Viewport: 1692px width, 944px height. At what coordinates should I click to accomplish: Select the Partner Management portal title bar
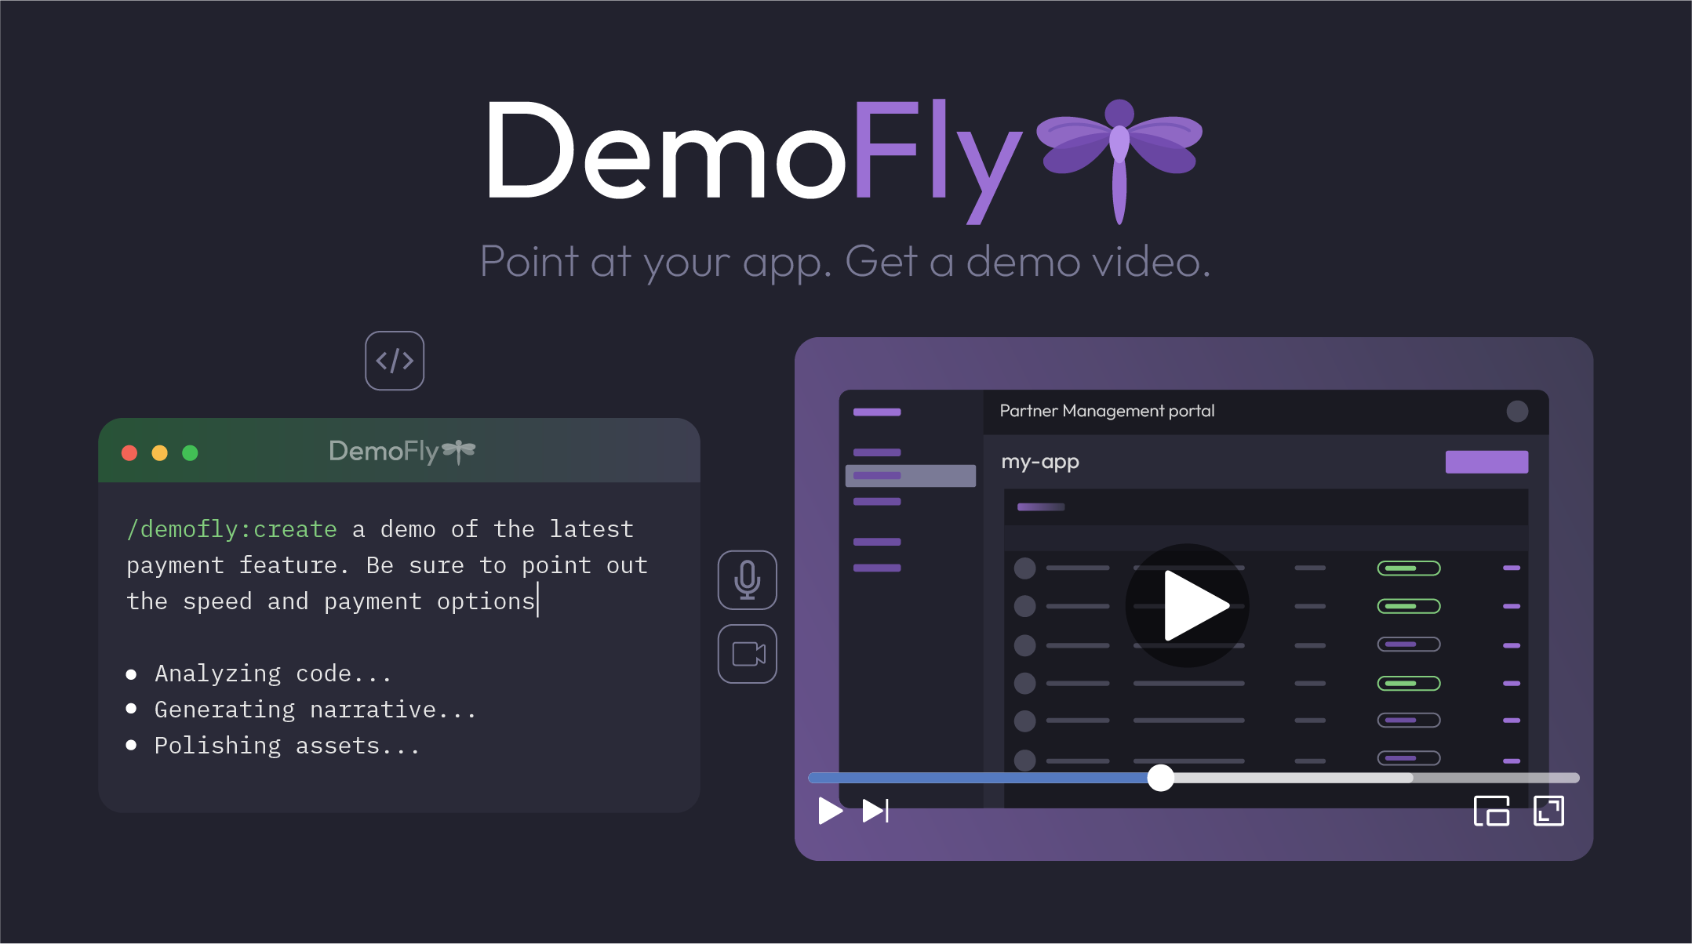pos(1106,411)
